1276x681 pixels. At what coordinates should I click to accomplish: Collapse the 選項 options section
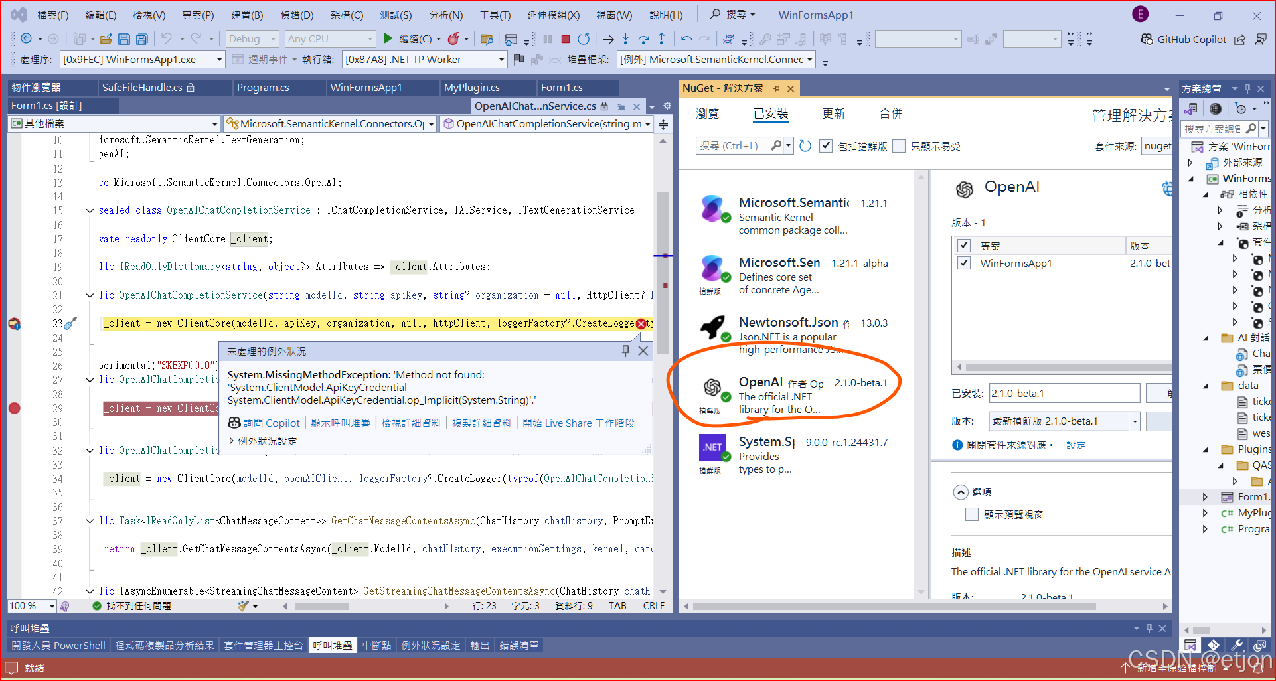961,492
